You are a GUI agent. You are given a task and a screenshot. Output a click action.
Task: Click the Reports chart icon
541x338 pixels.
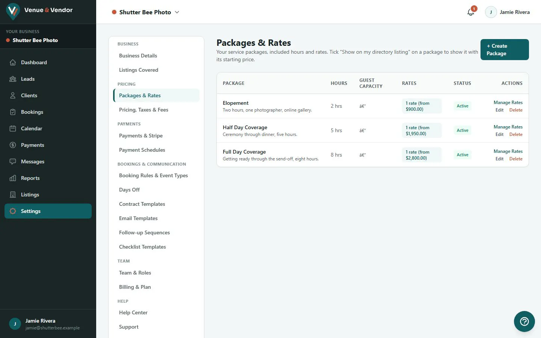(x=13, y=178)
